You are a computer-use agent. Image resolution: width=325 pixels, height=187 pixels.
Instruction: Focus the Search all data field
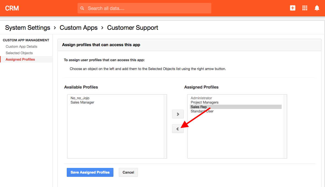pyautogui.click(x=144, y=8)
